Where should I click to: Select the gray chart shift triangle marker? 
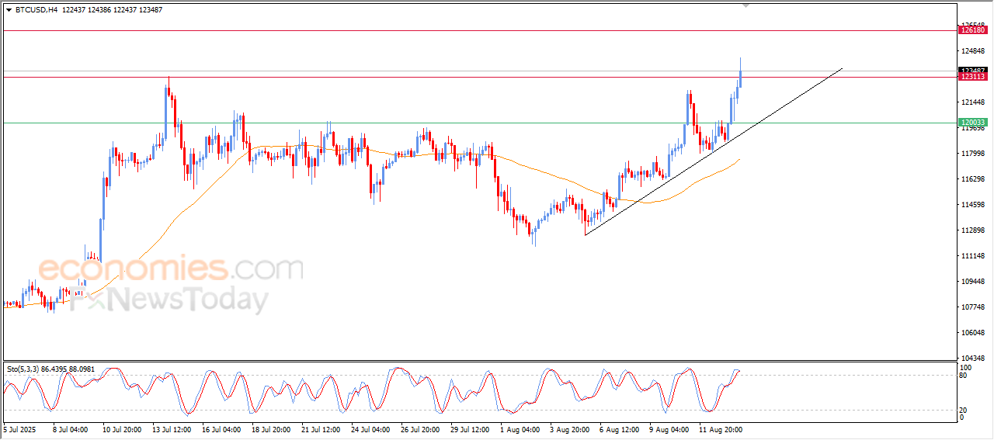[746, 5]
